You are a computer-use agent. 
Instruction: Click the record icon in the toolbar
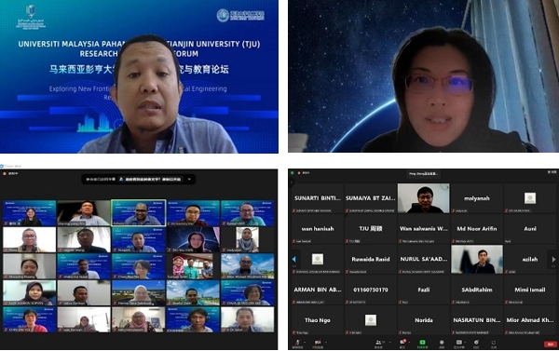point(442,343)
